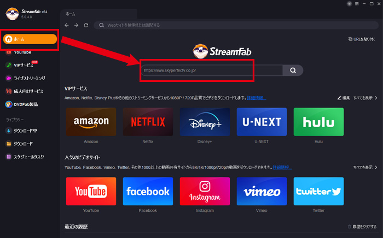Click the scheduled tasks icon in sidebar
383x238 pixels.
coord(9,157)
